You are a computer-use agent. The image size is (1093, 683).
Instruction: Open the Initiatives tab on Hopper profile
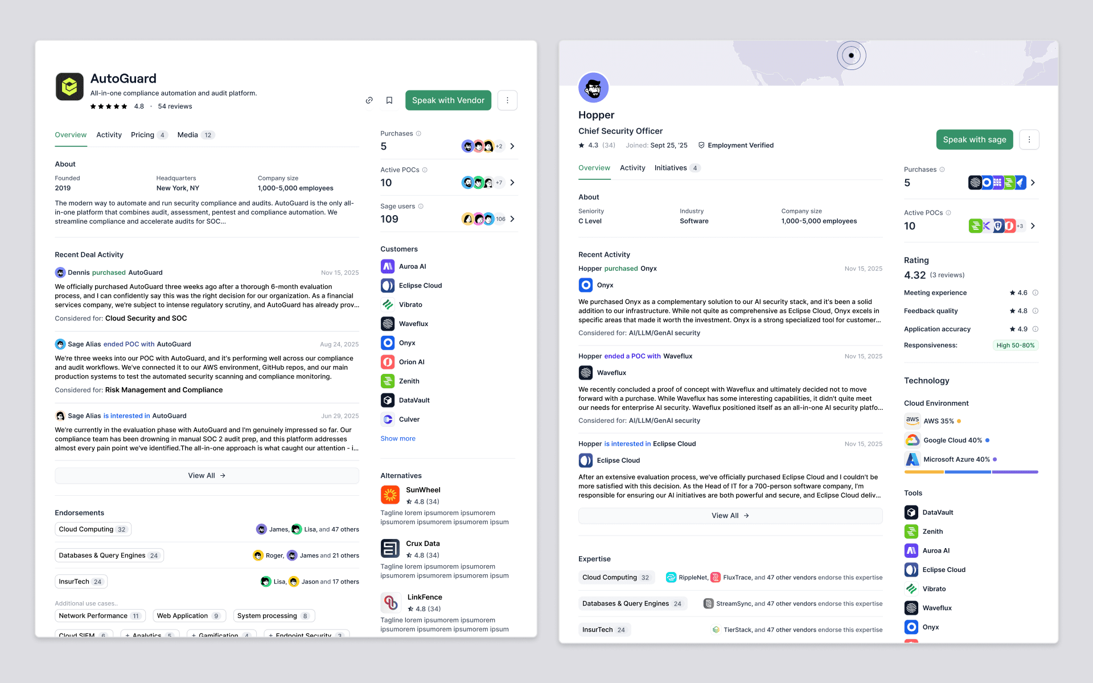[671, 168]
